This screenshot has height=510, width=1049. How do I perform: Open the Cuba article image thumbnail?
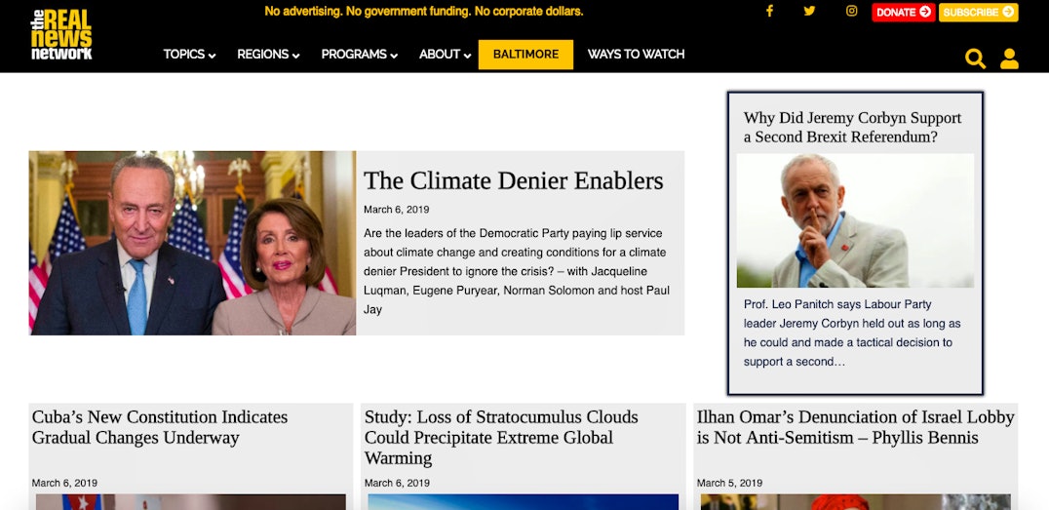click(x=191, y=502)
